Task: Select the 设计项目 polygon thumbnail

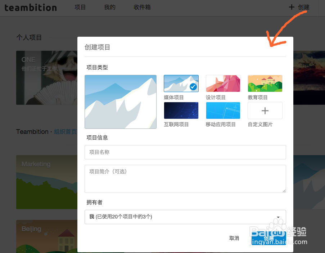Action: [x=223, y=83]
